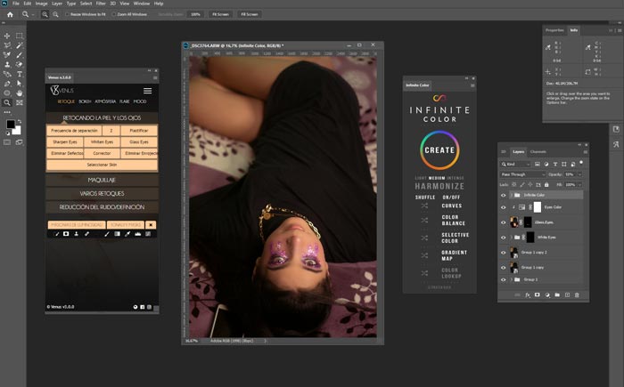The image size is (624, 387).
Task: Click the Sharpen Eyes button
Action: (65, 141)
